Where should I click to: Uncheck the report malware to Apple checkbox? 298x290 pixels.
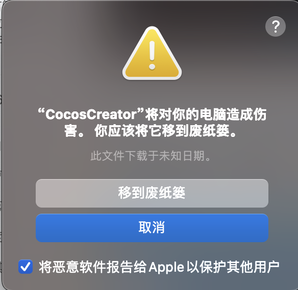(26, 267)
